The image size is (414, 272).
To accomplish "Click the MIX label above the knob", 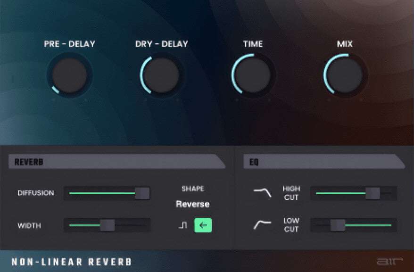I will (x=345, y=44).
